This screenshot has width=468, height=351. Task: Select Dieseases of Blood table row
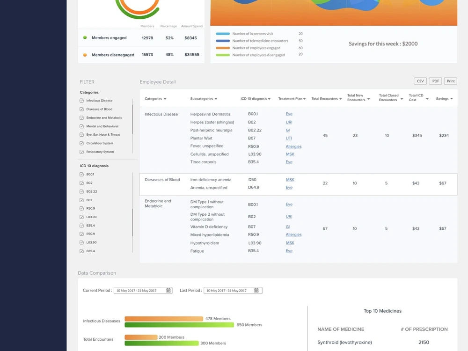pos(299,184)
